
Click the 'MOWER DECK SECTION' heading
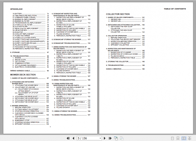coord(23,75)
